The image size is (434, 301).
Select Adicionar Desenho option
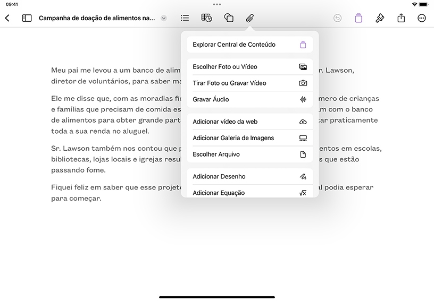click(249, 176)
